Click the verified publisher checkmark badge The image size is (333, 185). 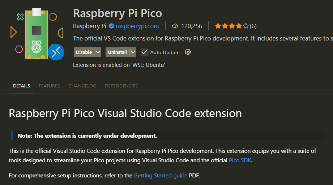pyautogui.click(x=112, y=26)
